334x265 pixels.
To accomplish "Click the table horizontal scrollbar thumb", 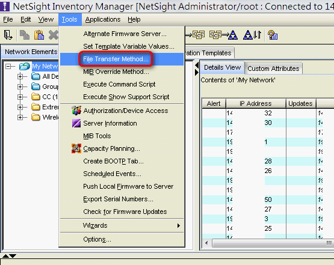I will click(273, 243).
